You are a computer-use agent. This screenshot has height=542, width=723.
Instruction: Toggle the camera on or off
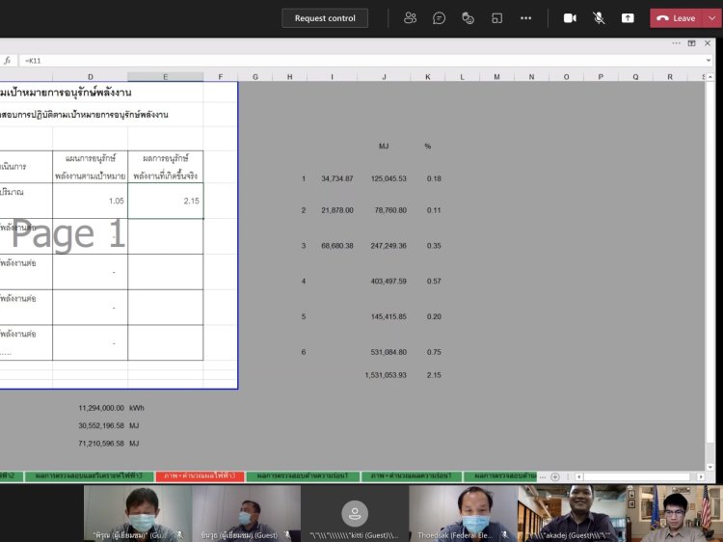pyautogui.click(x=570, y=18)
